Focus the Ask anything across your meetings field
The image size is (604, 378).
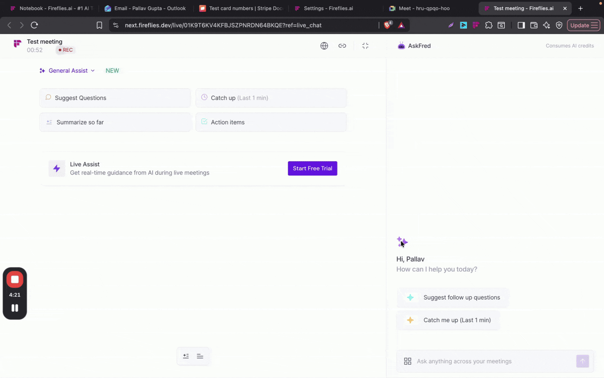point(495,361)
